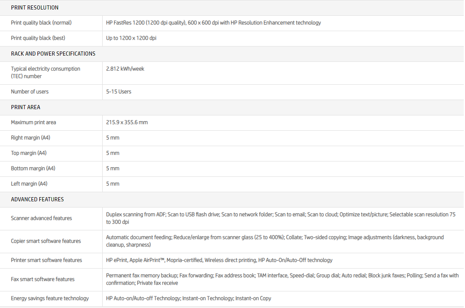This screenshot has height=308, width=465.
Task: Select the 'Scanner advanced features' label
Action: (x=41, y=218)
